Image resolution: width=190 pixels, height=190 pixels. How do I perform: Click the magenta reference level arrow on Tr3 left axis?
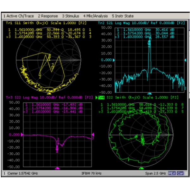click(22, 134)
